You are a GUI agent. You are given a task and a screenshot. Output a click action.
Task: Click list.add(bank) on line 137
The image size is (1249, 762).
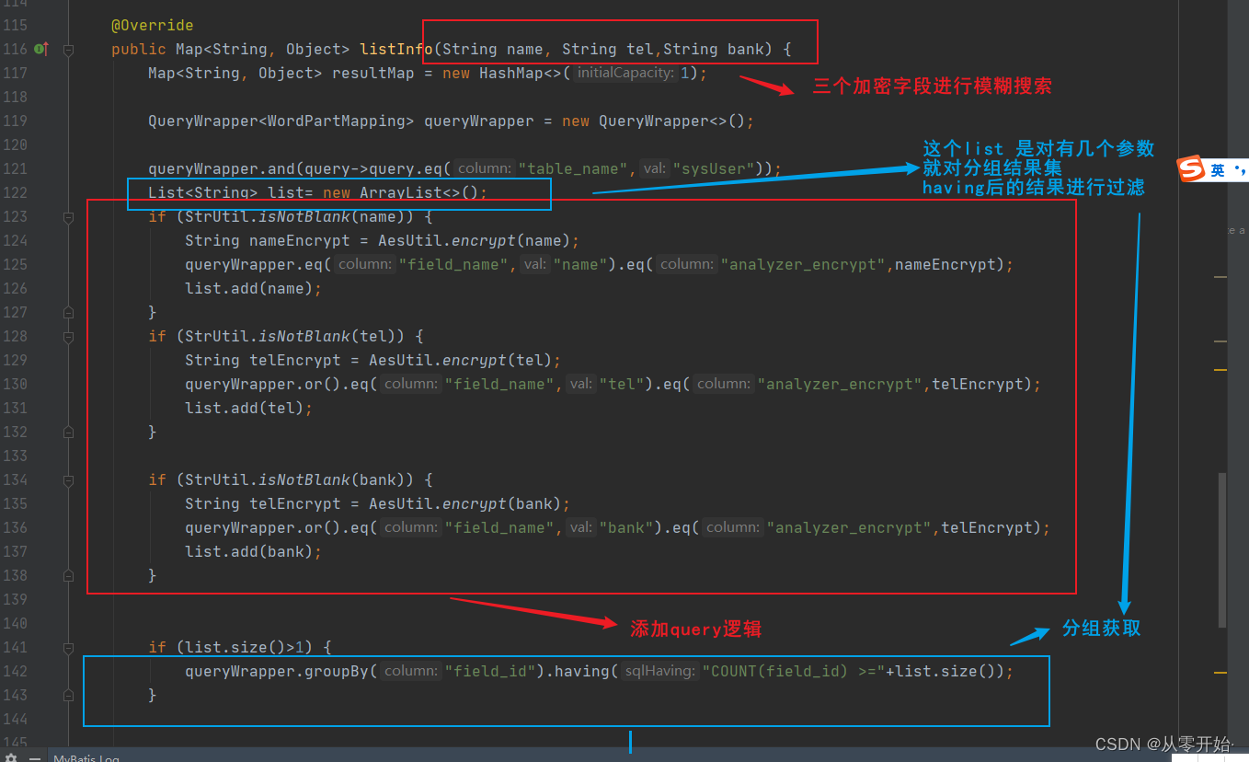(249, 551)
